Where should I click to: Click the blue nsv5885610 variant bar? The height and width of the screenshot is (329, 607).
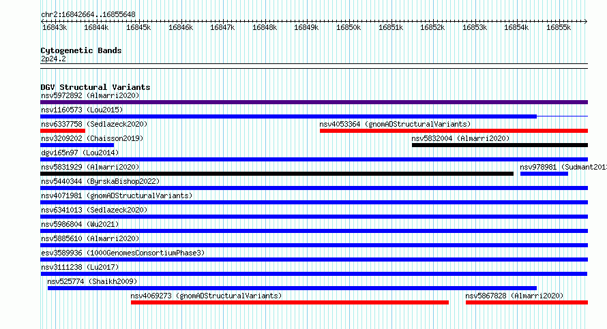pos(314,245)
